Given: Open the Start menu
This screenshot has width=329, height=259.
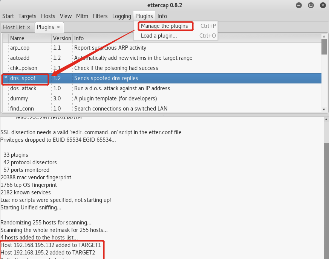Looking at the screenshot, I should 8,16.
